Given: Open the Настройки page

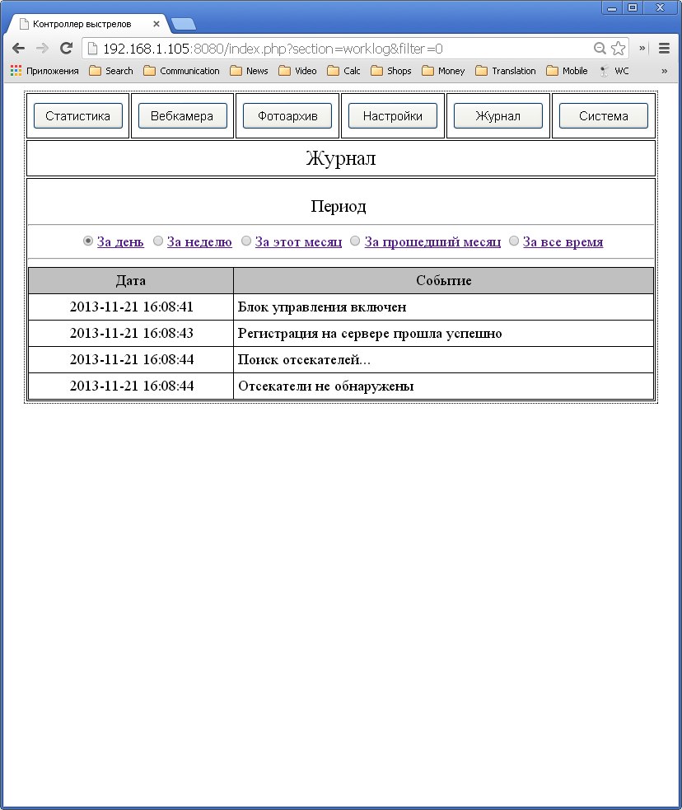Looking at the screenshot, I should [x=393, y=116].
